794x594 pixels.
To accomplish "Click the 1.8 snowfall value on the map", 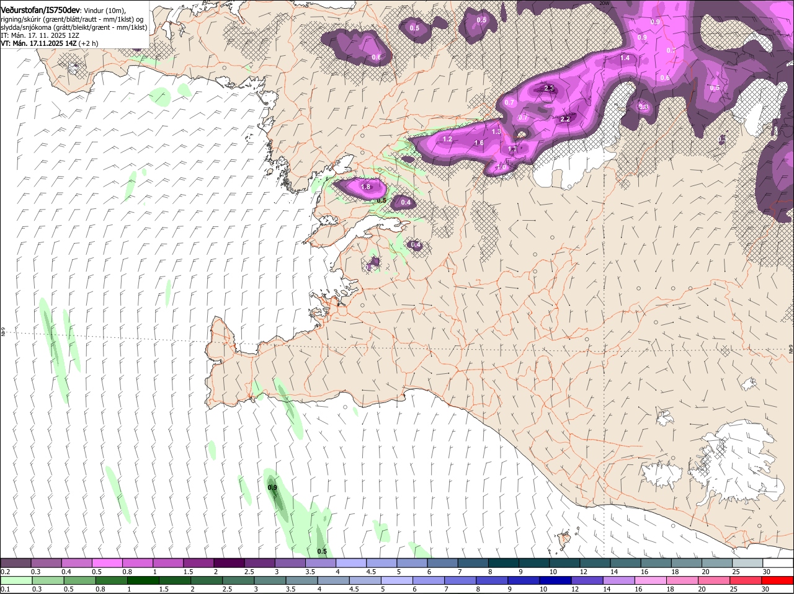I will pos(366,187).
